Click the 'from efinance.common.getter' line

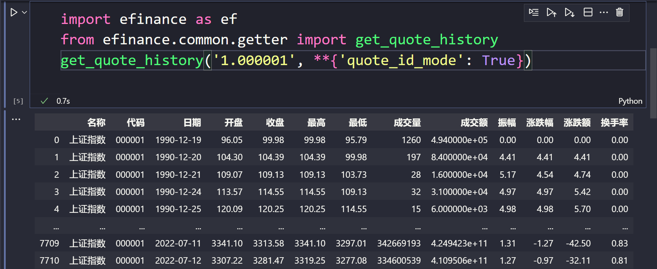279,39
